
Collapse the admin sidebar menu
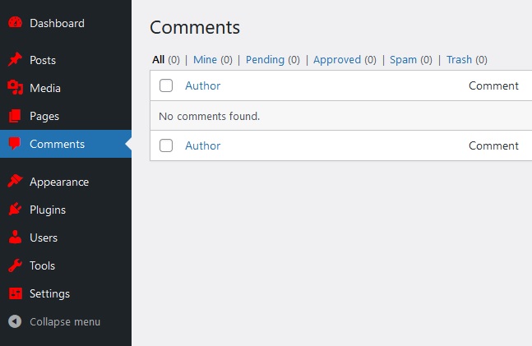(54, 321)
